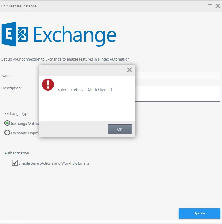This screenshot has height=224, width=222.
Task: Click the 'Exchange Type' section label
Action: tap(17, 114)
